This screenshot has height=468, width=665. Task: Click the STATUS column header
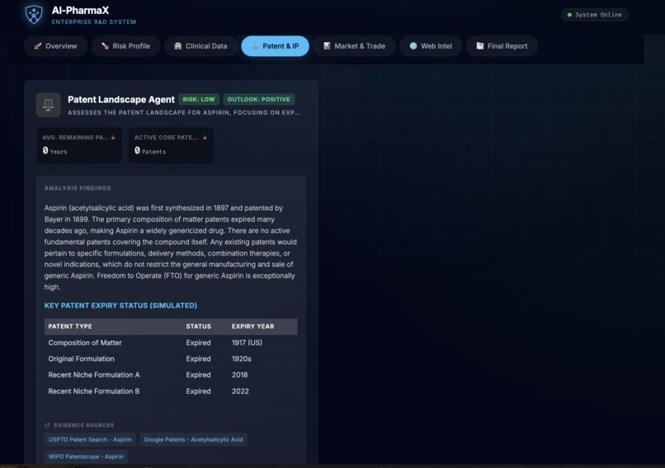pyautogui.click(x=199, y=326)
